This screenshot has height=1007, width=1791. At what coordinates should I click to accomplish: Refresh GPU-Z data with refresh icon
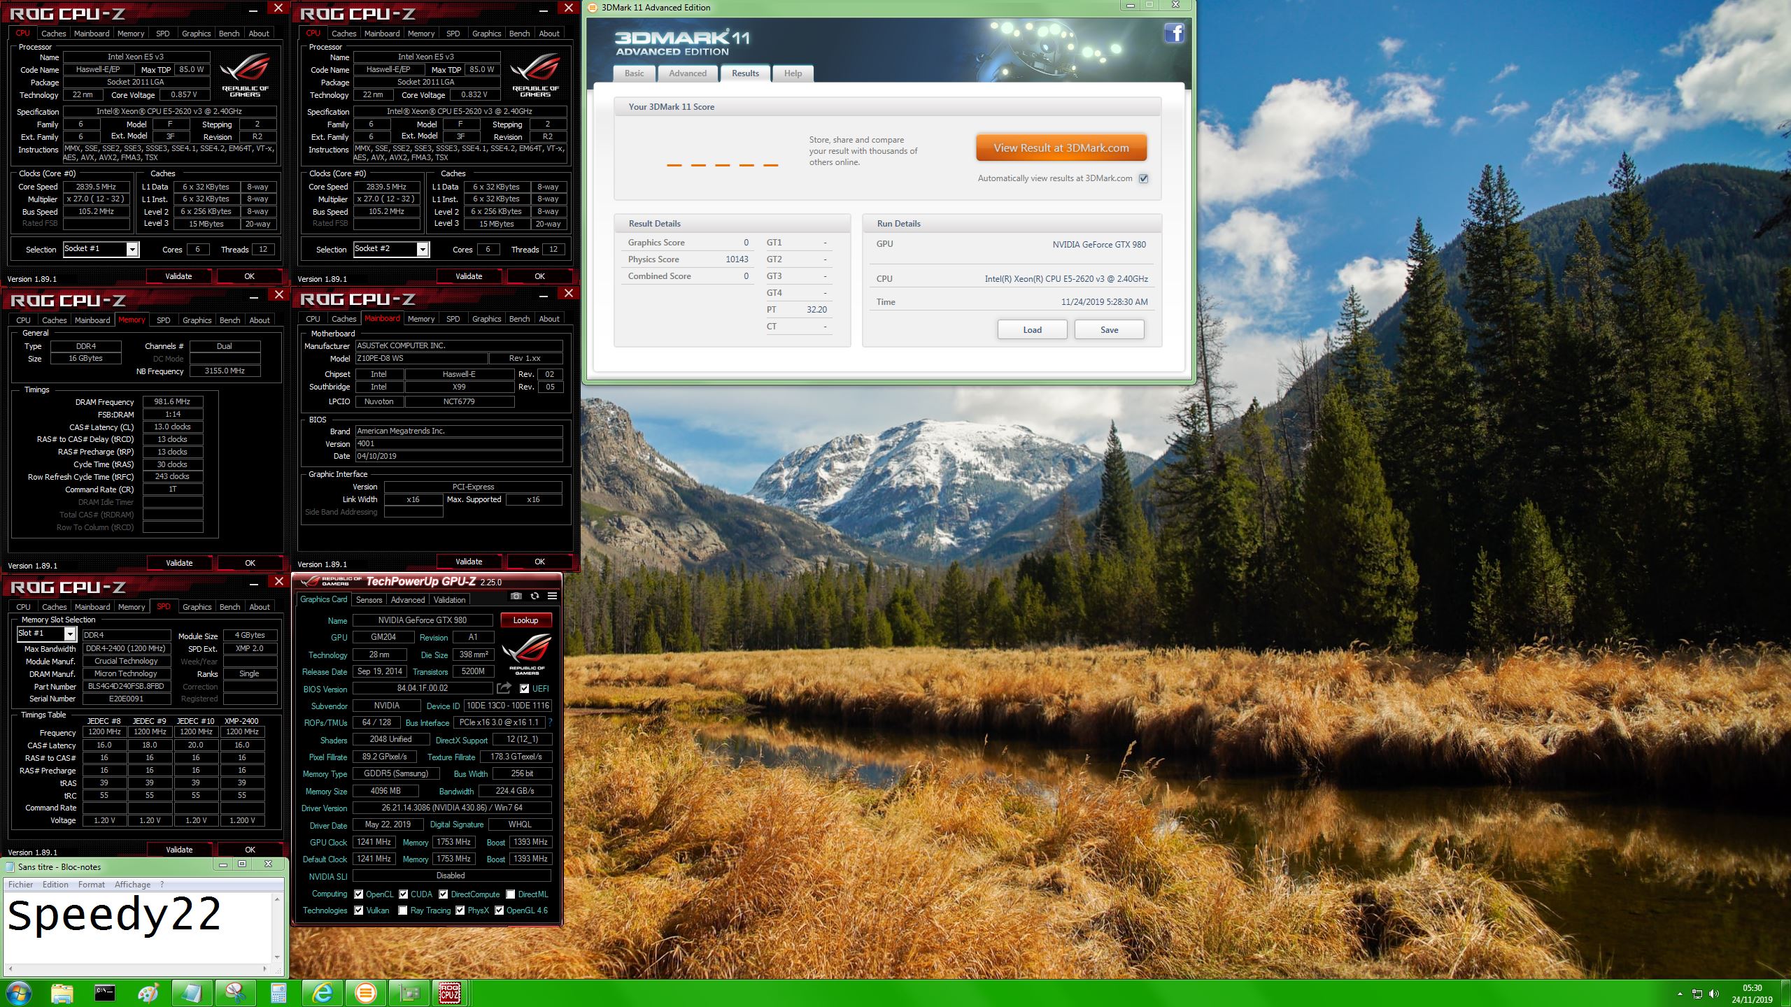pyautogui.click(x=535, y=596)
